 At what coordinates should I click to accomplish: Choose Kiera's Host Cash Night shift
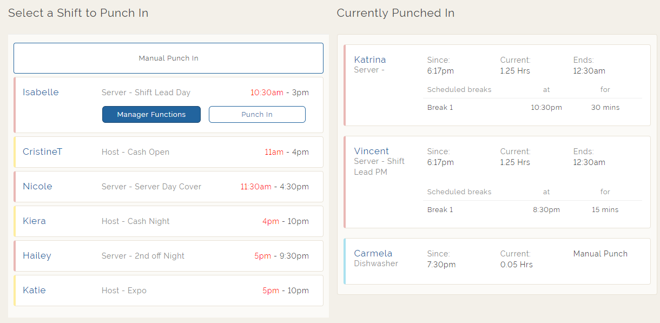(168, 221)
